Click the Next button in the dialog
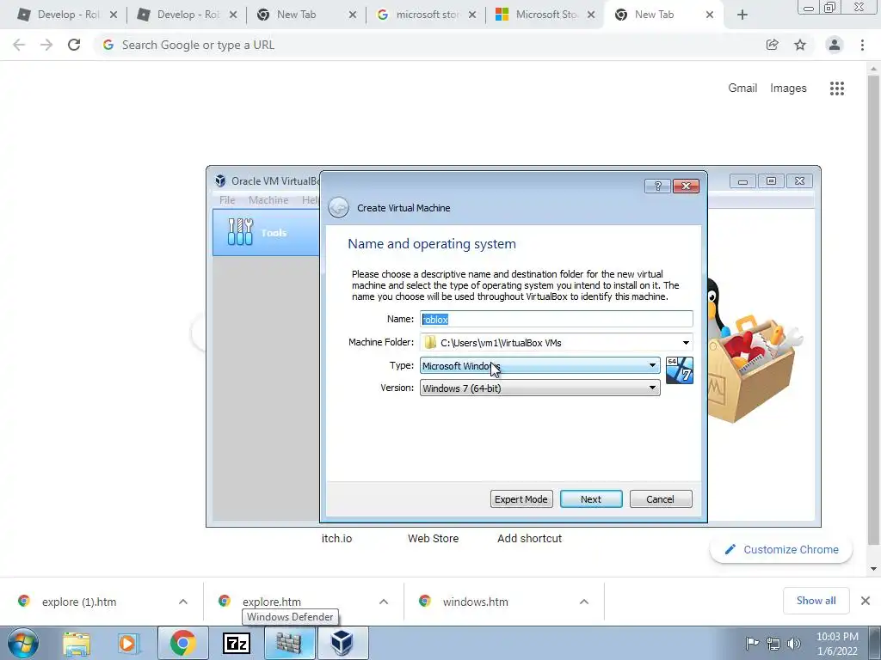Viewport: 881px width, 660px height. point(591,499)
